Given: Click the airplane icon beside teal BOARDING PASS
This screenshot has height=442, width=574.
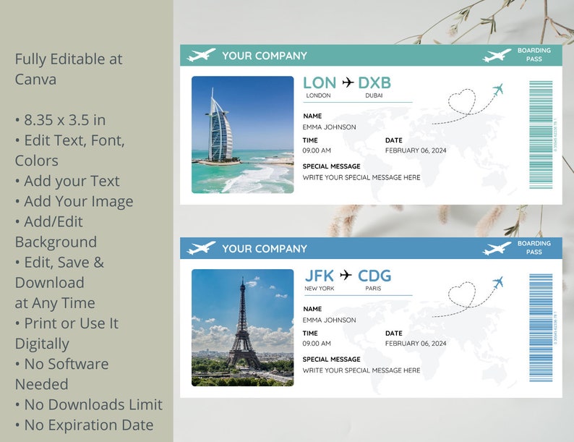Looking at the screenshot, I should [x=497, y=55].
